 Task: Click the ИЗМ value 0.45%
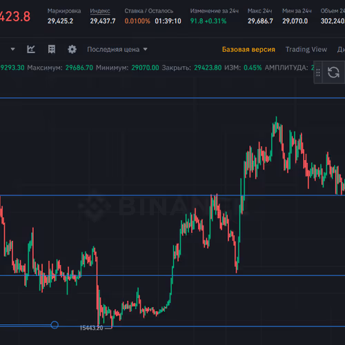click(x=253, y=68)
